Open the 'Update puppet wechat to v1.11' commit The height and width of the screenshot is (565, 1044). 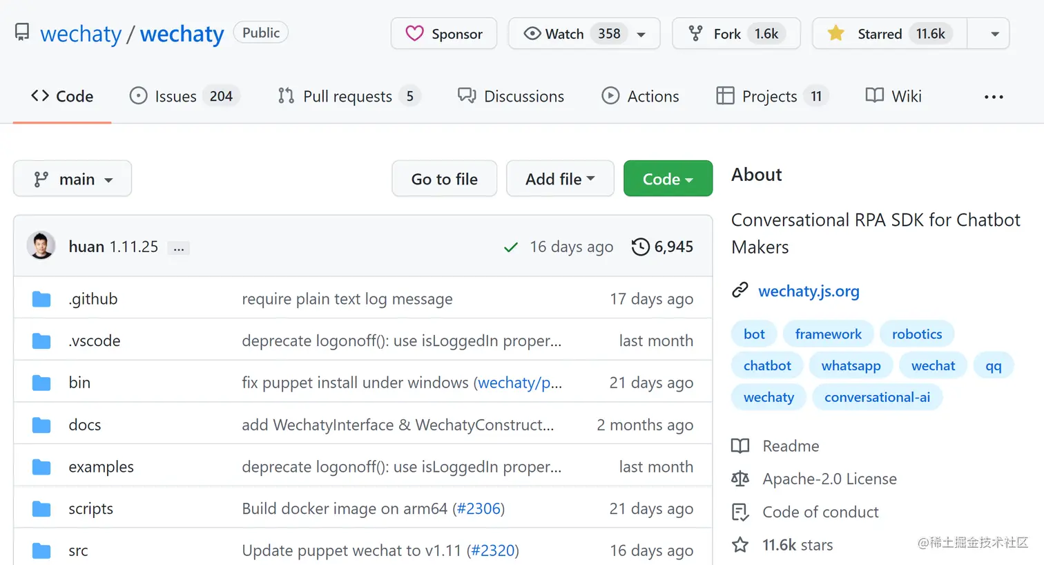351,550
